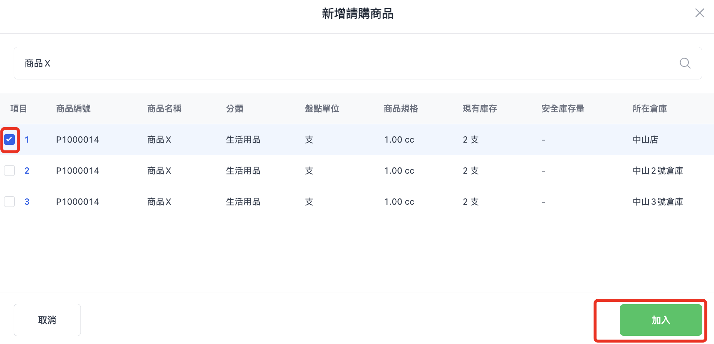Check the 中山2號倉庫 row checkbox

10,171
